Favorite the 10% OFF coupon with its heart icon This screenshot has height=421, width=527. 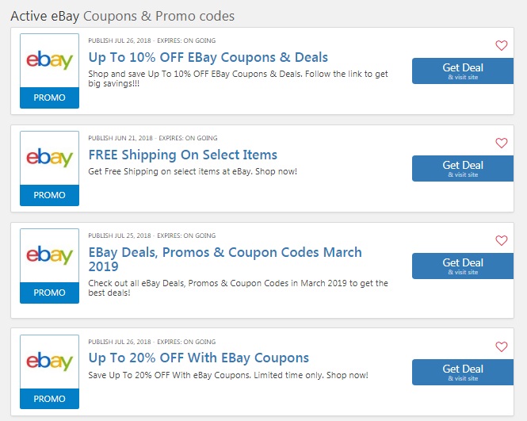pyautogui.click(x=501, y=45)
